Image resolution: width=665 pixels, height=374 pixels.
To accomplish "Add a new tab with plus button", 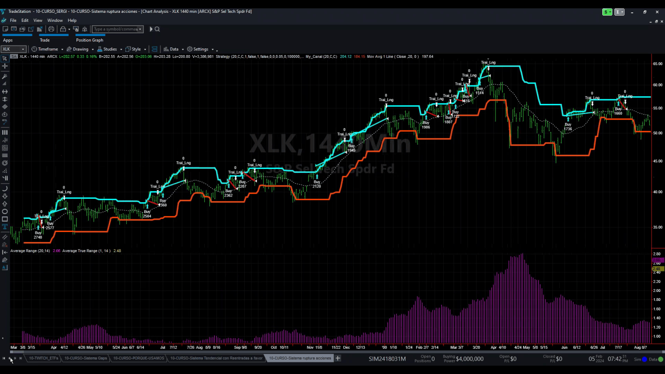I will point(338,358).
